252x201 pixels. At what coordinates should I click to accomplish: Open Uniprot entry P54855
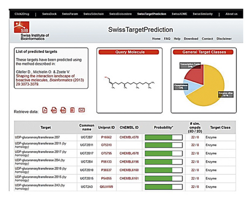pos(106,178)
